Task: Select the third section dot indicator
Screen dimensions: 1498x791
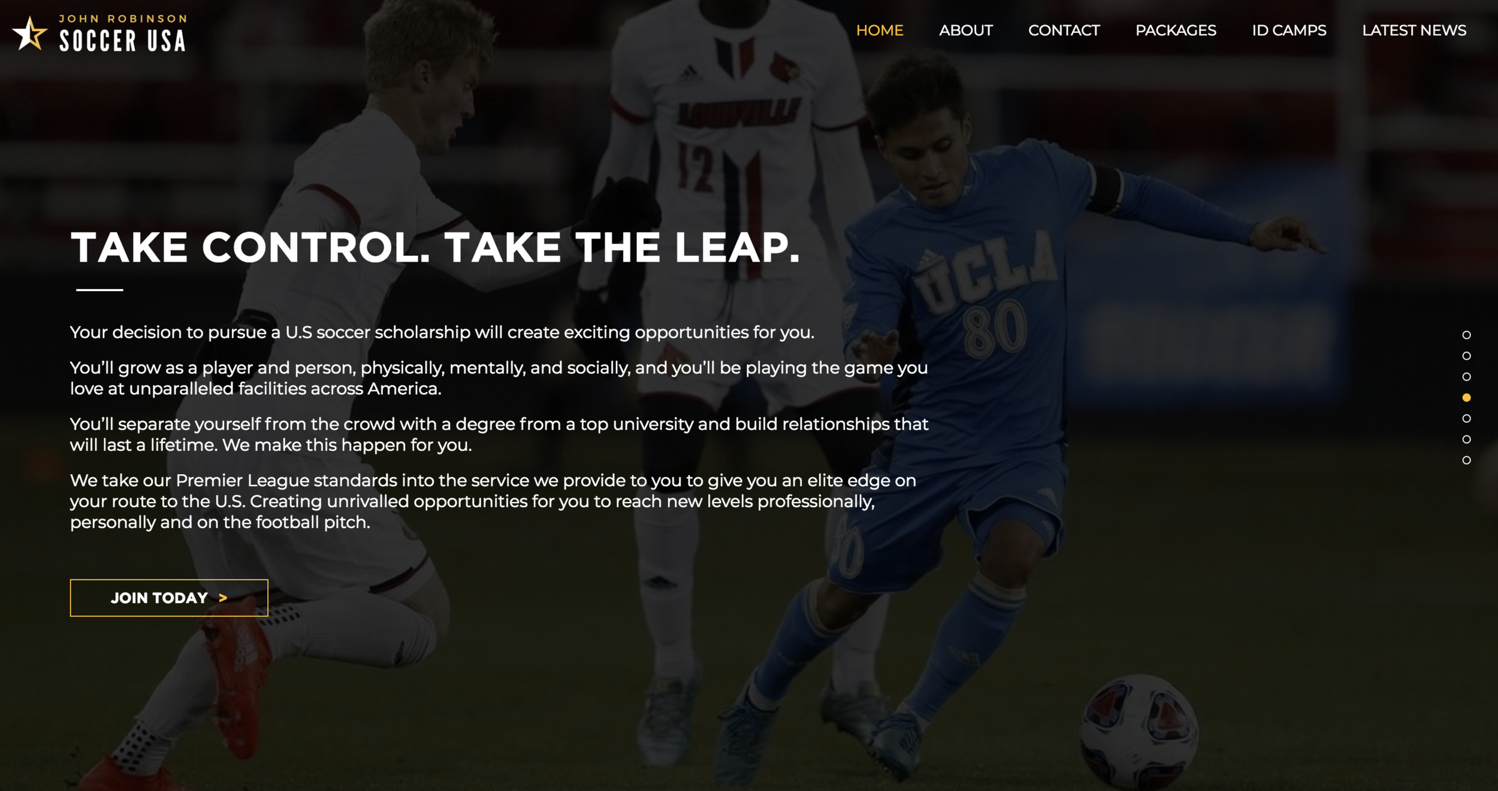Action: (x=1466, y=377)
